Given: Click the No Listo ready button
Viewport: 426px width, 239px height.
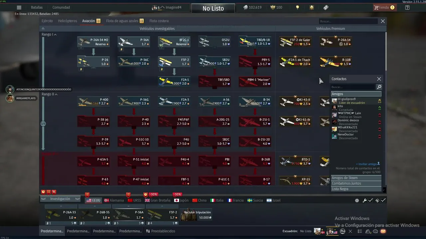Looking at the screenshot, I should [213, 8].
